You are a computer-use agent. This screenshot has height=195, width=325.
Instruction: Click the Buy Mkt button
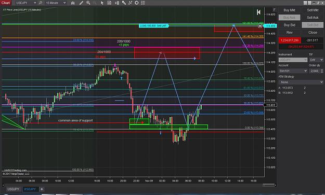tap(289, 10)
